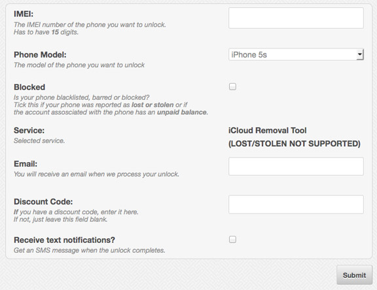The image size is (377, 290).
Task: Click the Receive text notifications label
Action: (64, 240)
